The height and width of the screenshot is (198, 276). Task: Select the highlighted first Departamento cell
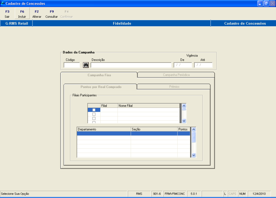pos(104,134)
